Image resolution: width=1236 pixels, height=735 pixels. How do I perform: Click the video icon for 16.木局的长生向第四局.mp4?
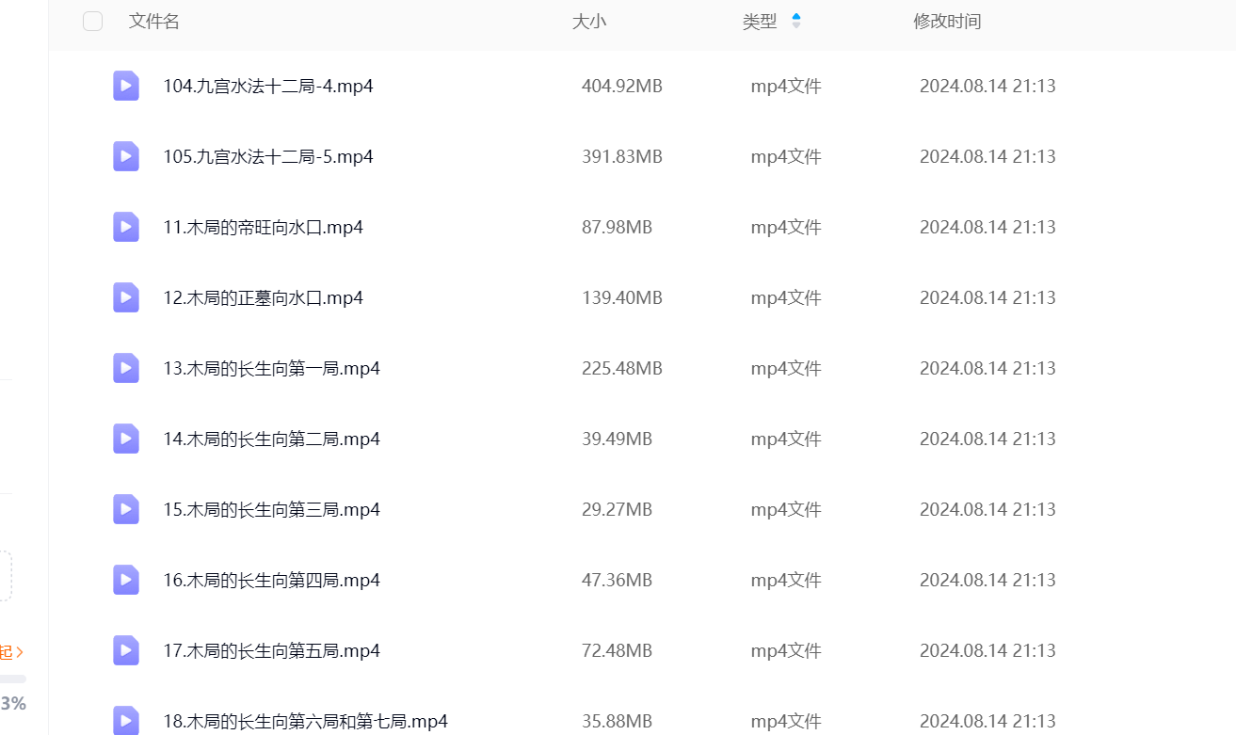(126, 580)
